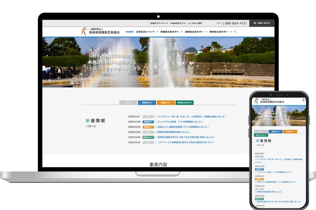This screenshot has width=316, height=210.
Task: Open the よくあるご質問 link
Action: point(194,23)
